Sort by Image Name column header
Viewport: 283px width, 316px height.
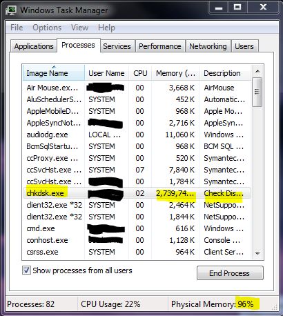pos(54,73)
